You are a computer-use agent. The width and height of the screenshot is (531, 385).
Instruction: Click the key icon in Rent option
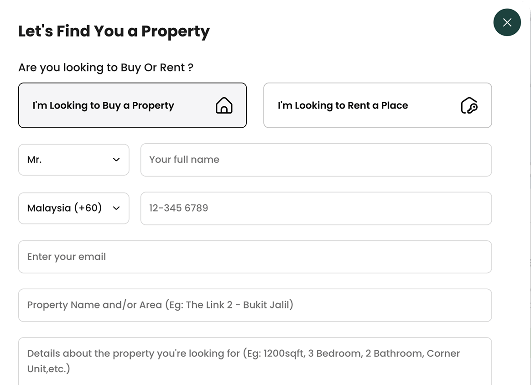coord(469,105)
